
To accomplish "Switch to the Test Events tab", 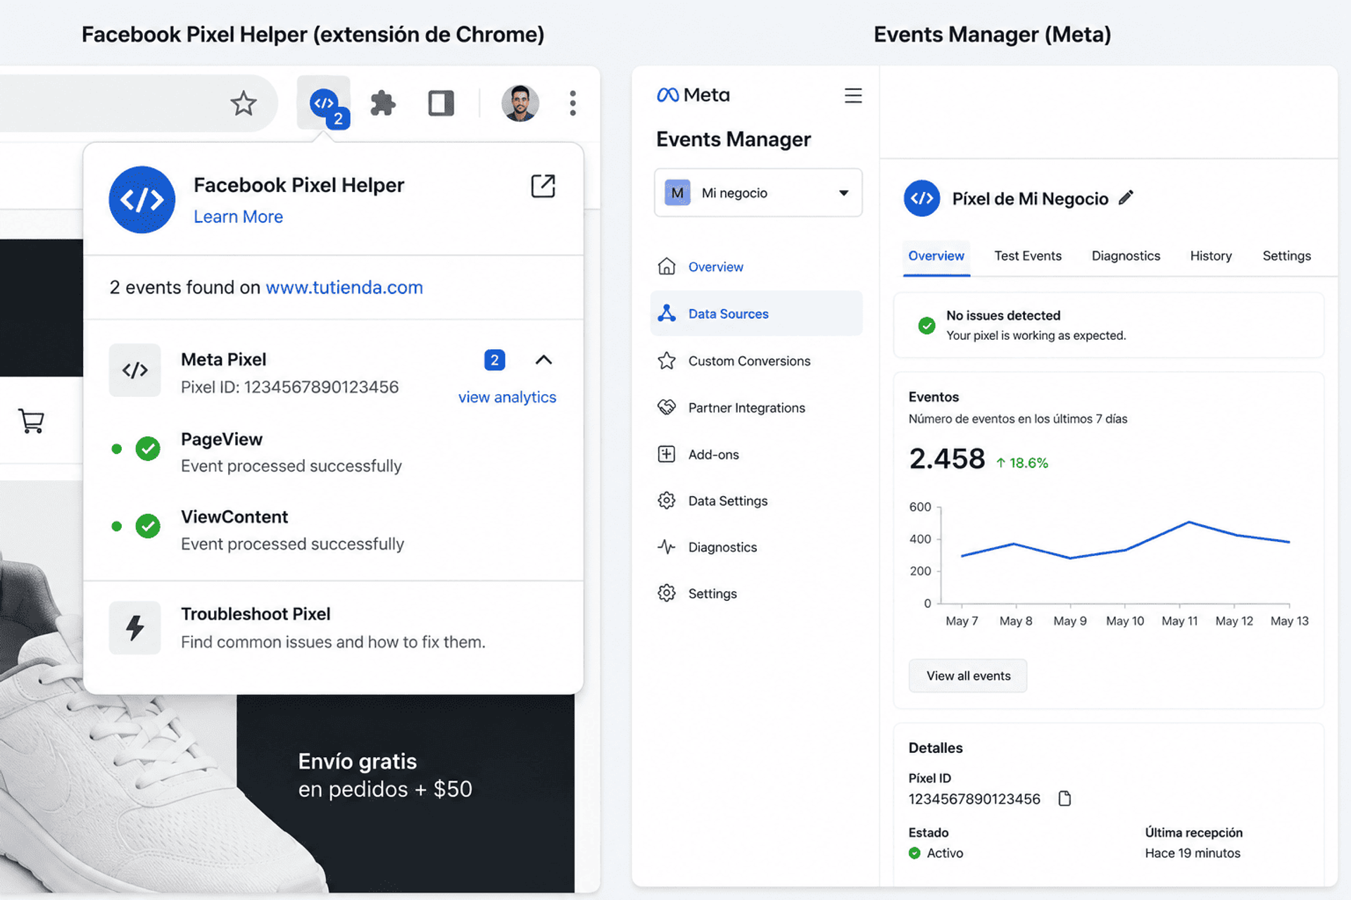I will coord(1027,255).
